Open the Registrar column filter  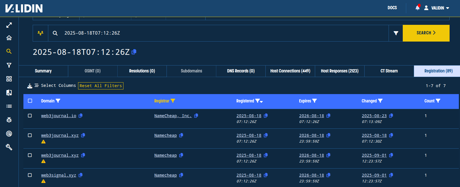click(x=173, y=101)
